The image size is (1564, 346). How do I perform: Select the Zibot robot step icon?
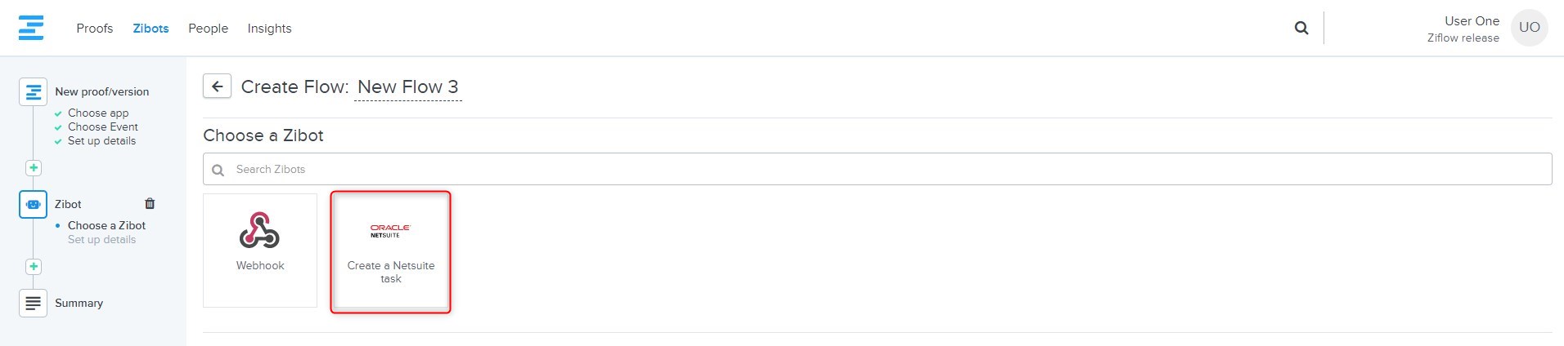pyautogui.click(x=33, y=204)
